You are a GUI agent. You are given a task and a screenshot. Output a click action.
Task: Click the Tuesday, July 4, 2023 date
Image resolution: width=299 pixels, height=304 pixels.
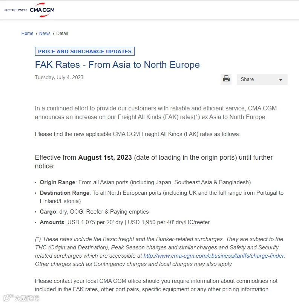59,77
